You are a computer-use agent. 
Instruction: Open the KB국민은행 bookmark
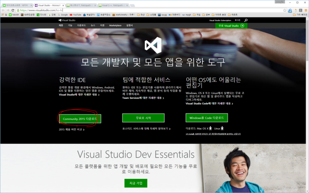28,15
